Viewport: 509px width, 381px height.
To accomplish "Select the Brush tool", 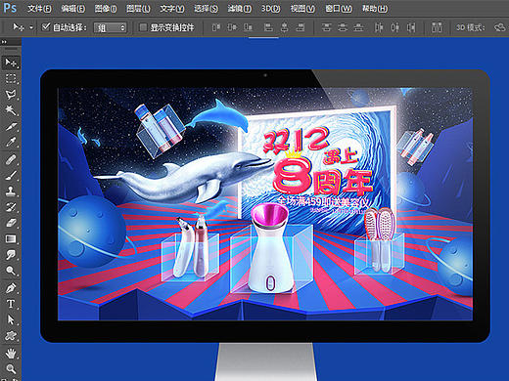I will [x=11, y=176].
